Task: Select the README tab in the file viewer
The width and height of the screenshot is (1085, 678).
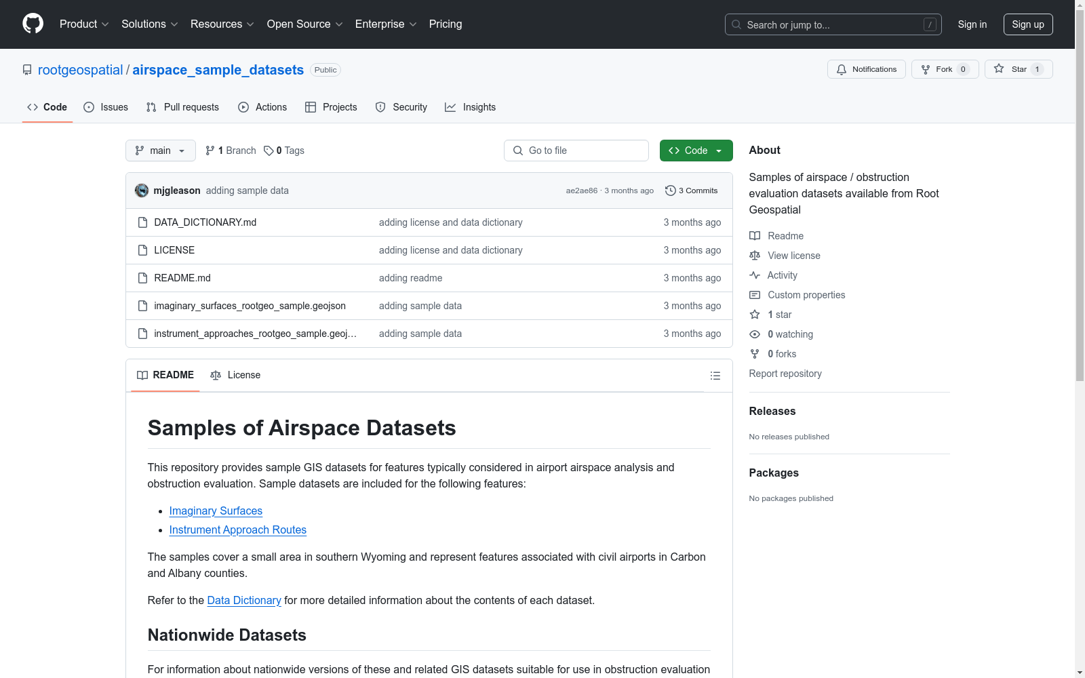Action: coord(165,375)
